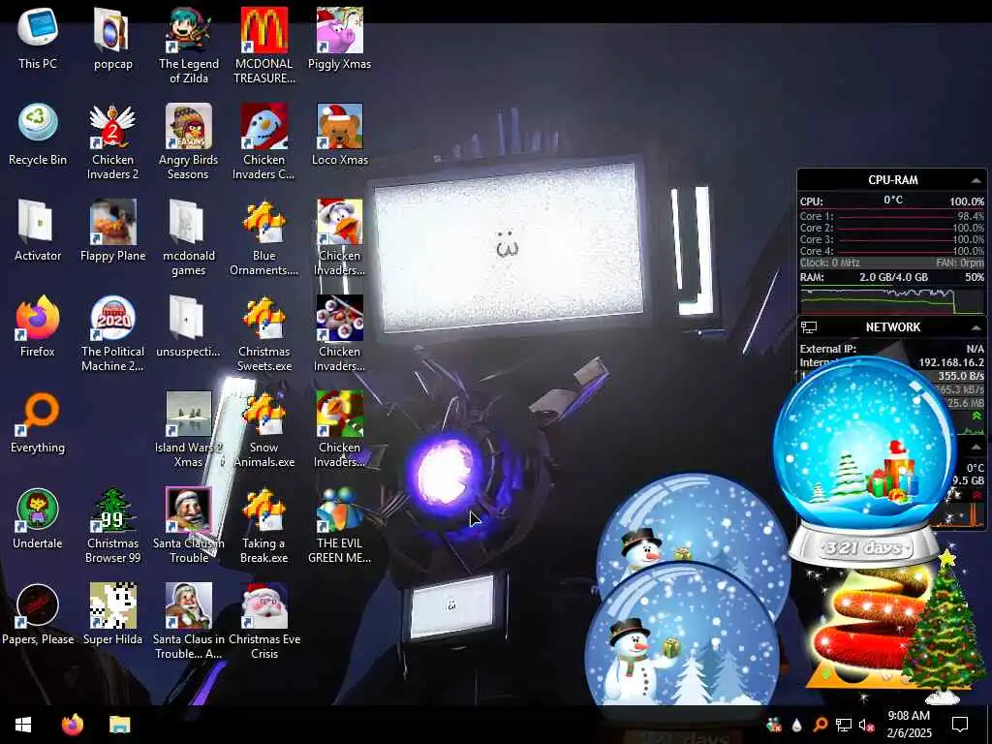992x744 pixels.
Task: Select the Flappy Plane icon
Action: click(113, 231)
